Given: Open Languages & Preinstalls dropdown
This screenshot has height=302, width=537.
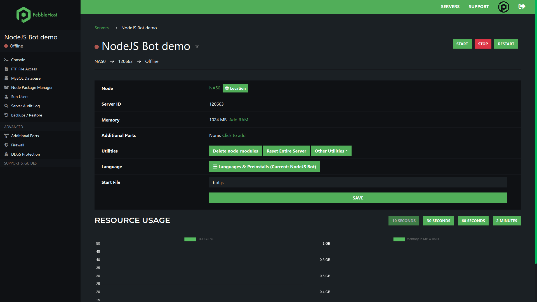Looking at the screenshot, I should [264, 167].
